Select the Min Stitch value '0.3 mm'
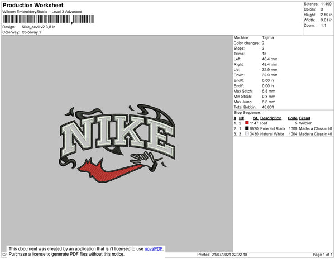Screen dimensions: 335x259 [x=269, y=97]
